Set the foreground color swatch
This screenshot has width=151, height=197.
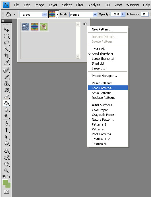(5, 182)
